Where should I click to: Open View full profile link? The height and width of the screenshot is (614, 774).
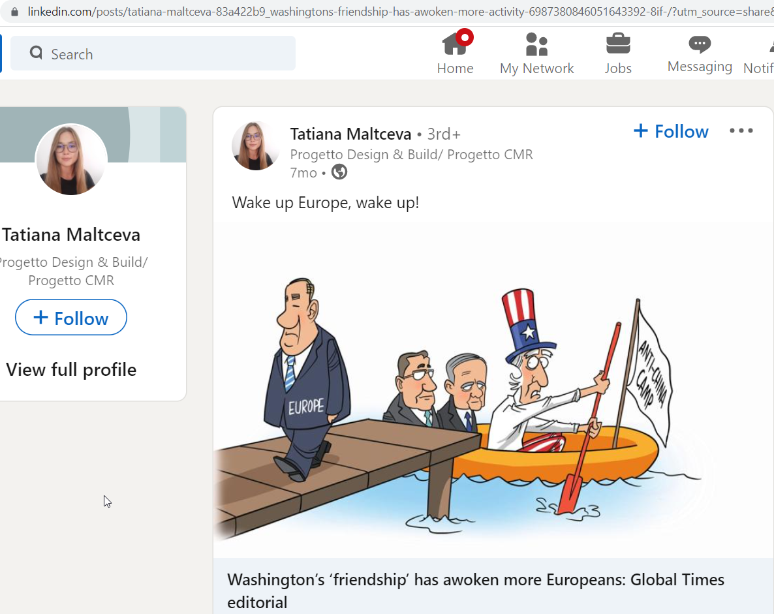(x=71, y=370)
